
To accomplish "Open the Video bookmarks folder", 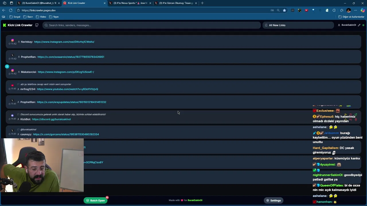I will coord(41,17).
